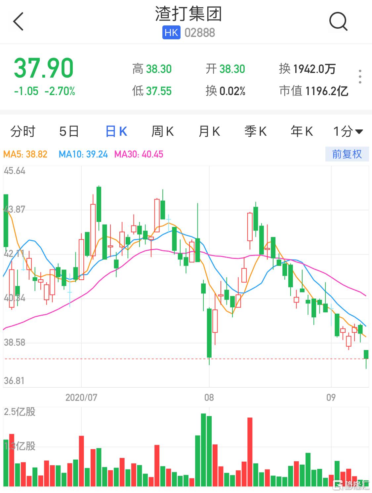Tap the stock code 02888

200,33
